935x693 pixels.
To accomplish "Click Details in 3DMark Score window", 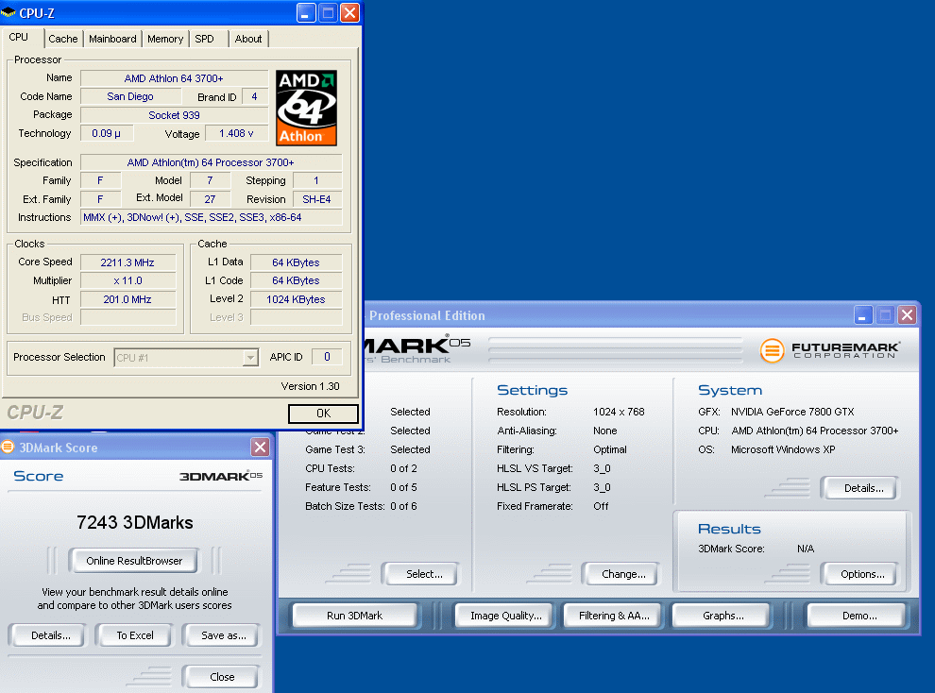I will click(51, 635).
